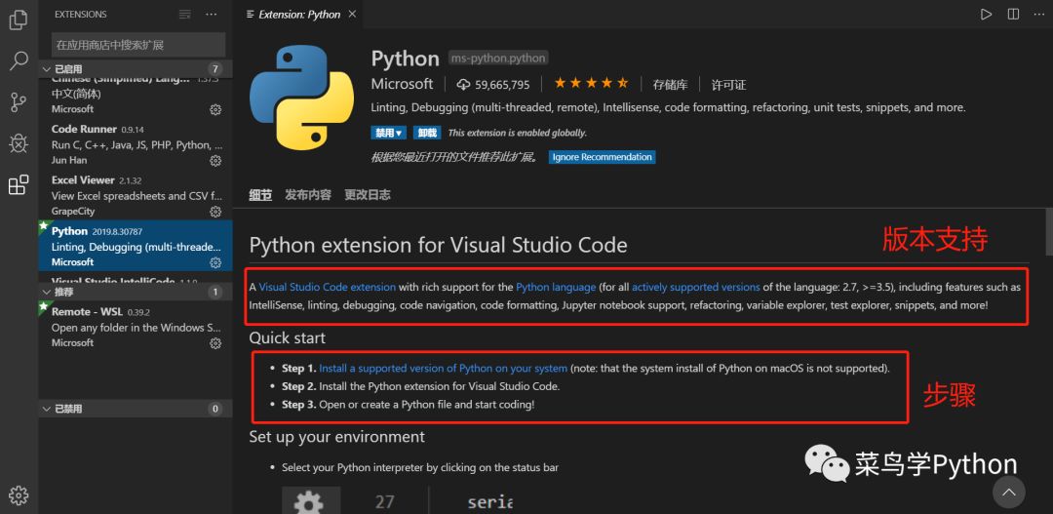Switch to the 发布内容 contributions tab
Image resolution: width=1053 pixels, height=514 pixels.
[x=307, y=195]
